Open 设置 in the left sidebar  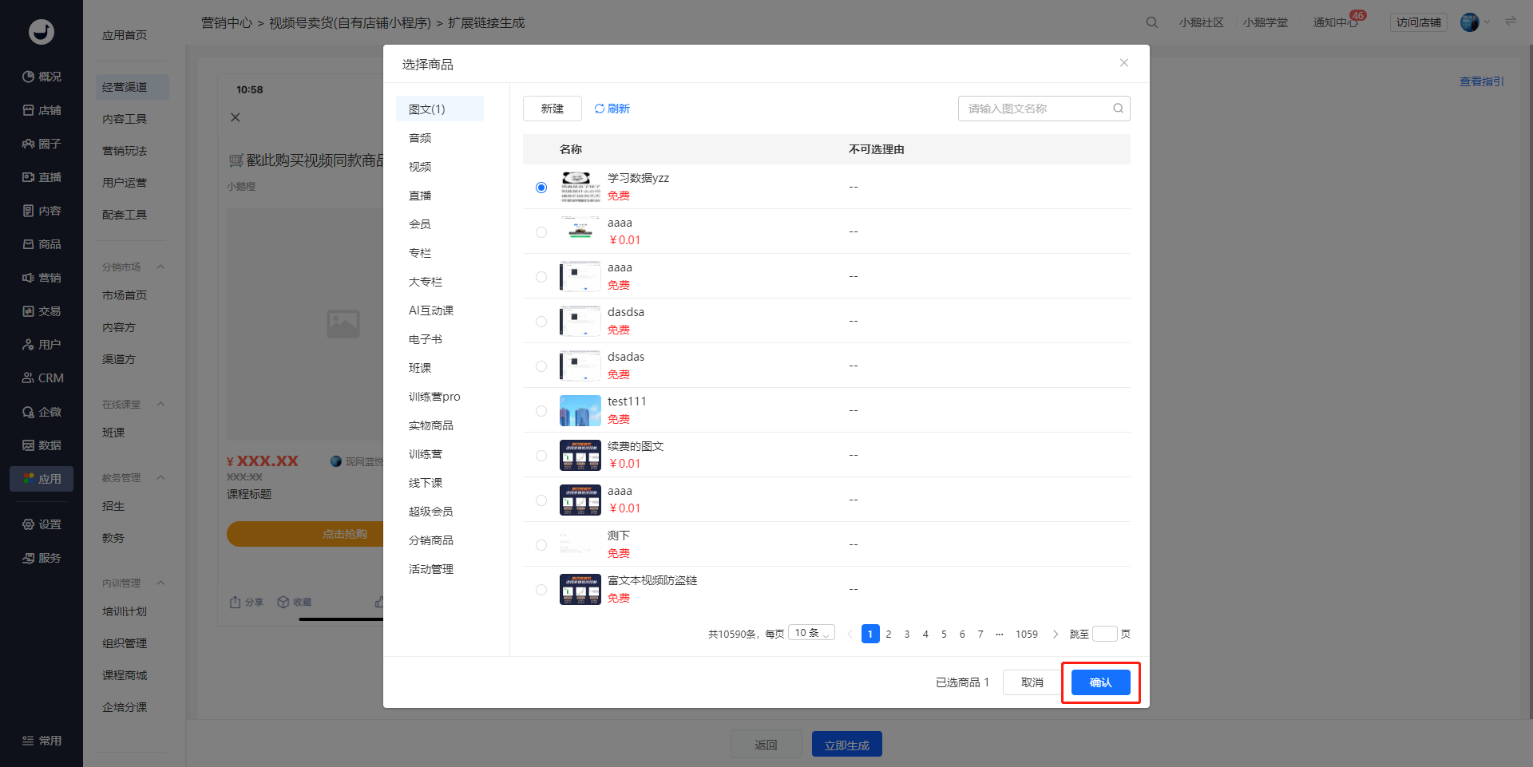[x=42, y=524]
